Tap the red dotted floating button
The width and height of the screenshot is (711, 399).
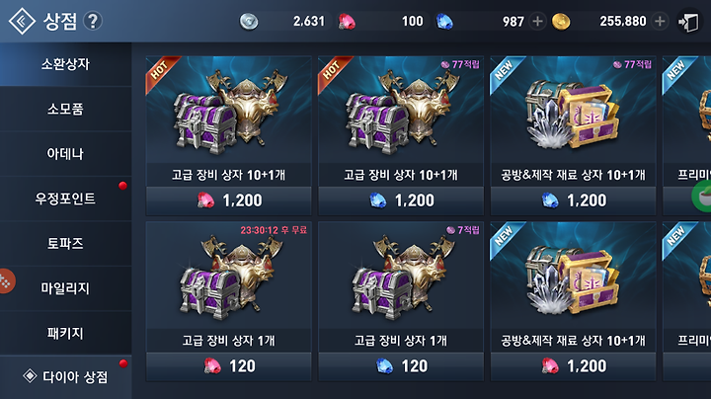[x=6, y=281]
